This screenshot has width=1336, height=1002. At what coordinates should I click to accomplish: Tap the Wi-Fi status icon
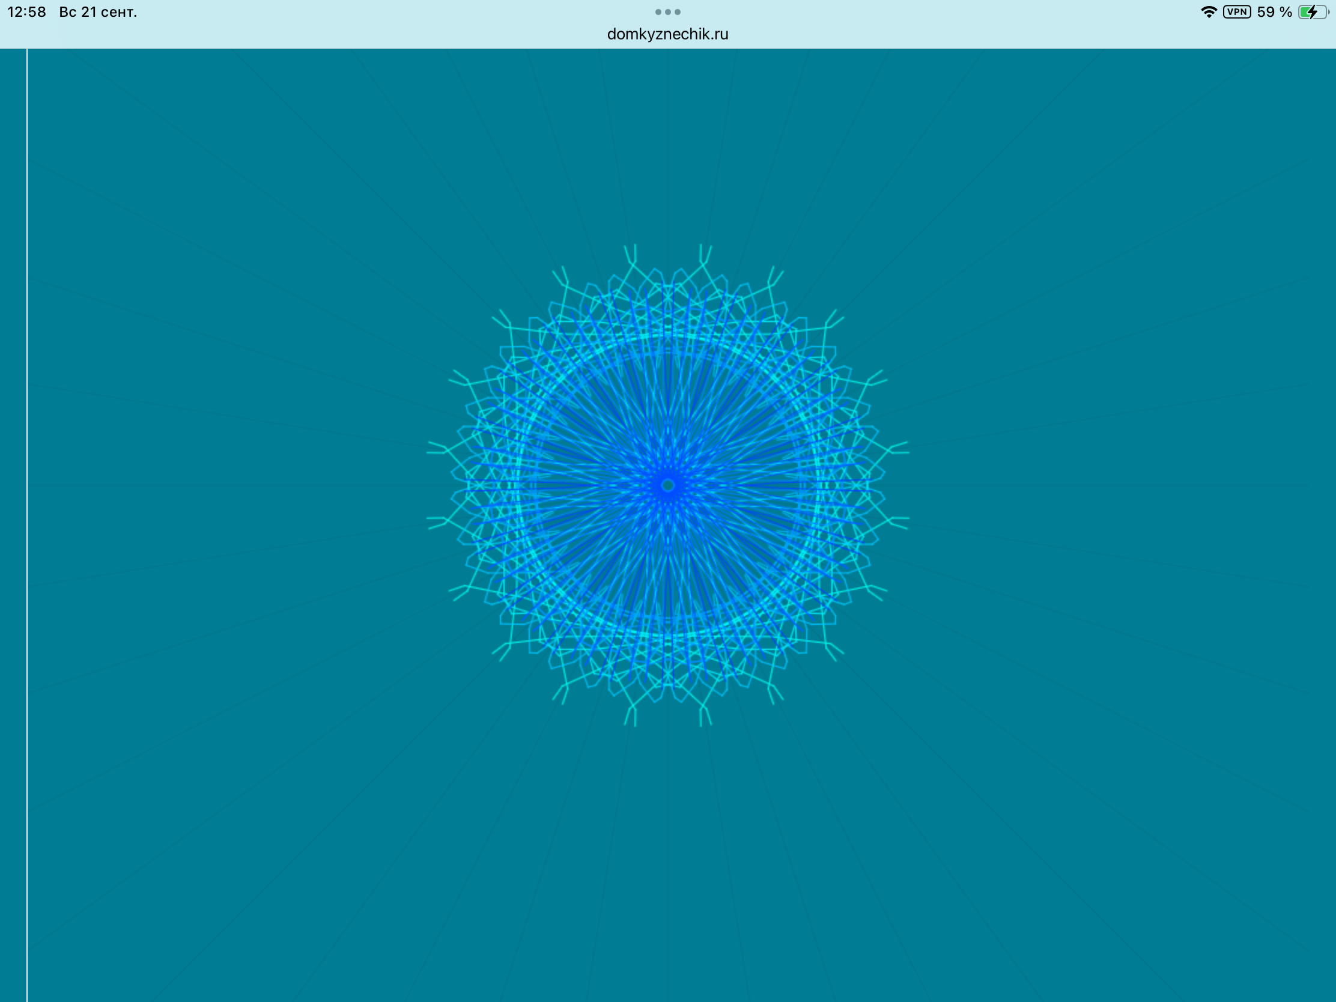pyautogui.click(x=1209, y=12)
